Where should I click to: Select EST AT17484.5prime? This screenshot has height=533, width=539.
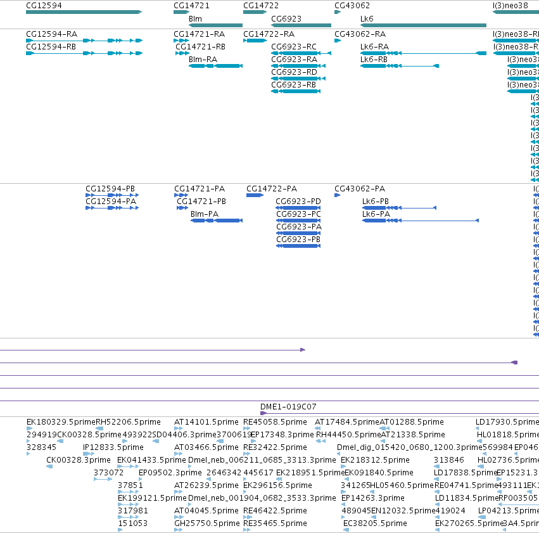coord(347,422)
